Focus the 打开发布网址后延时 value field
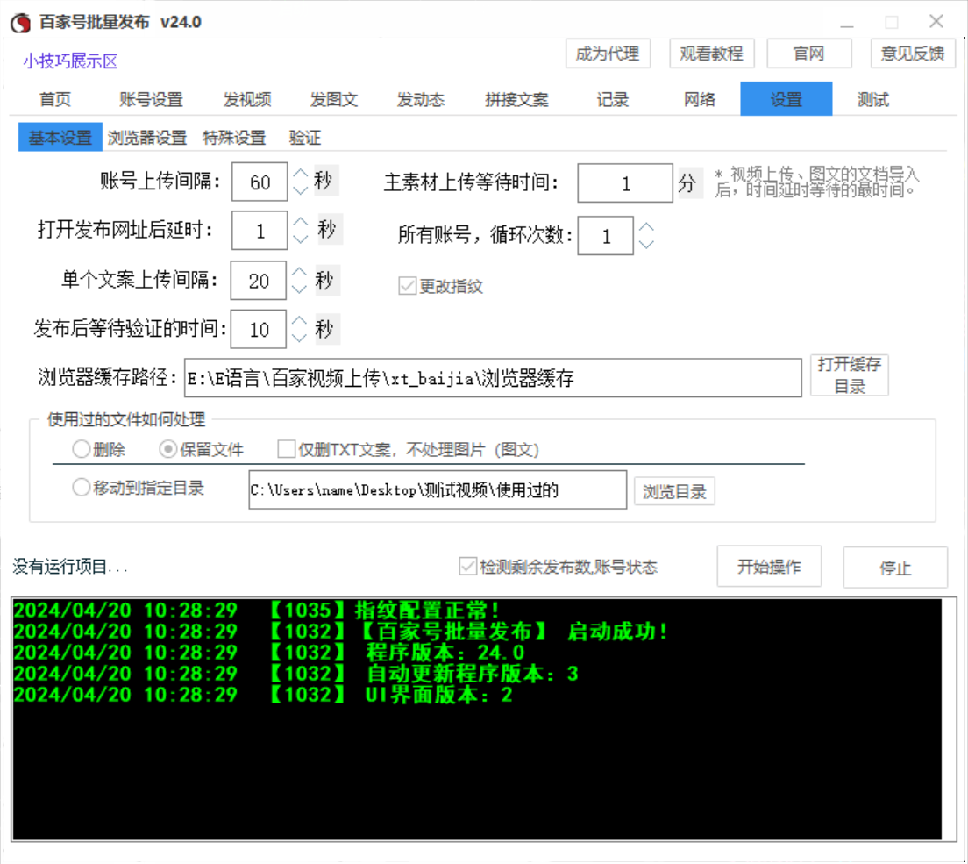 point(260,231)
